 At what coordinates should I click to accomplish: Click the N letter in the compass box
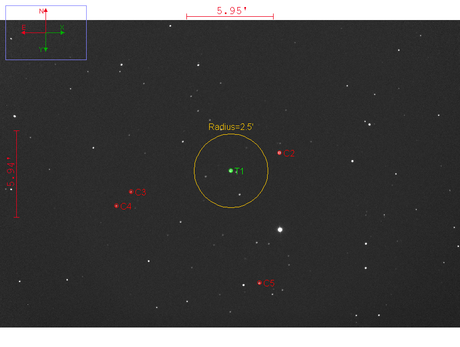(41, 11)
